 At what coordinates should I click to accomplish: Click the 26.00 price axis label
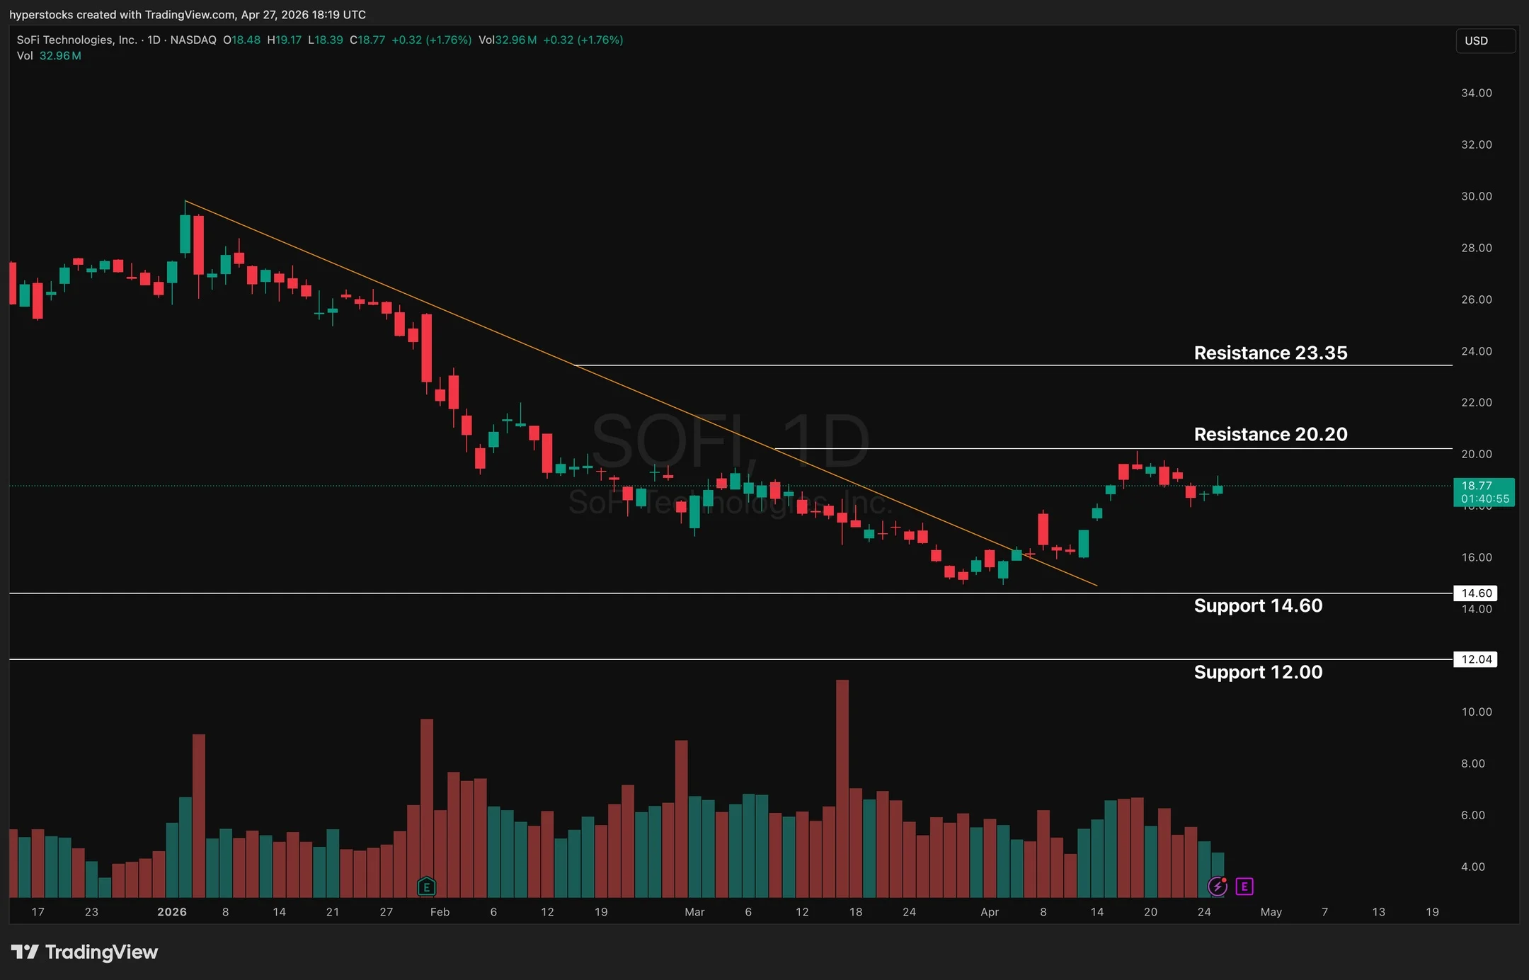[1477, 300]
